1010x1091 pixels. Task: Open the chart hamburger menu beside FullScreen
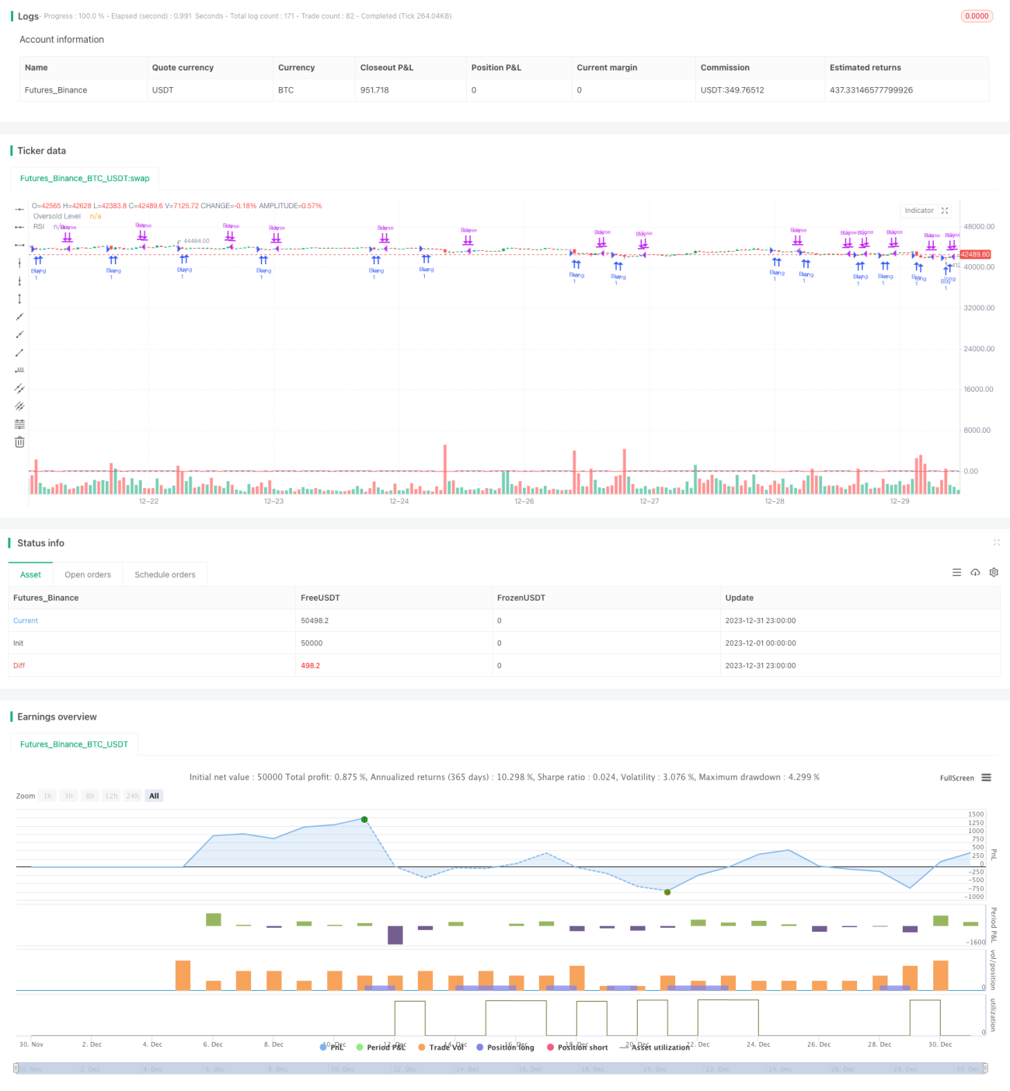point(986,778)
